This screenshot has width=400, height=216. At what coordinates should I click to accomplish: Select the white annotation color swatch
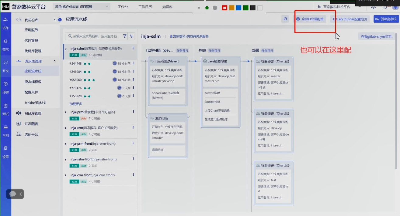point(260,8)
